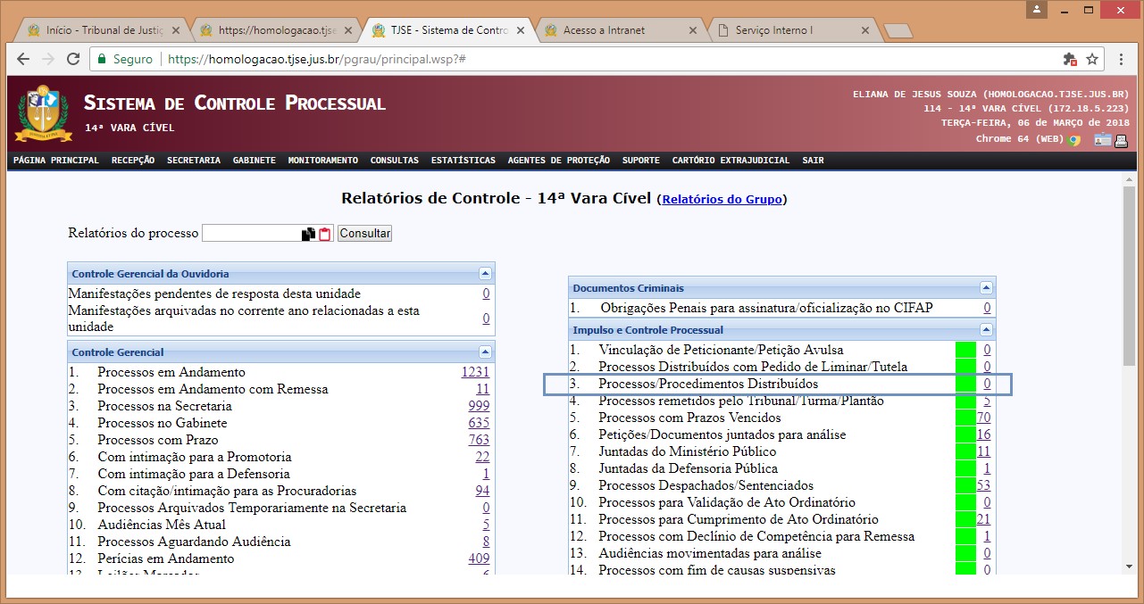This screenshot has width=1144, height=604.
Task: Collapse Impulso e Controle Processual panel
Action: tap(986, 330)
